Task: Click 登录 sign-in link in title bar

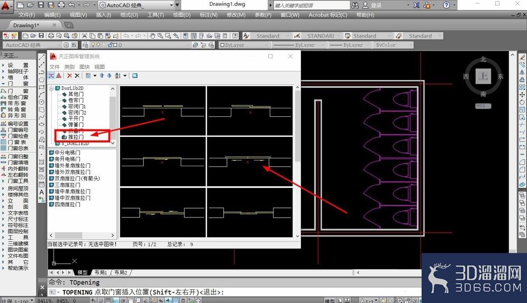Action: 376,5
